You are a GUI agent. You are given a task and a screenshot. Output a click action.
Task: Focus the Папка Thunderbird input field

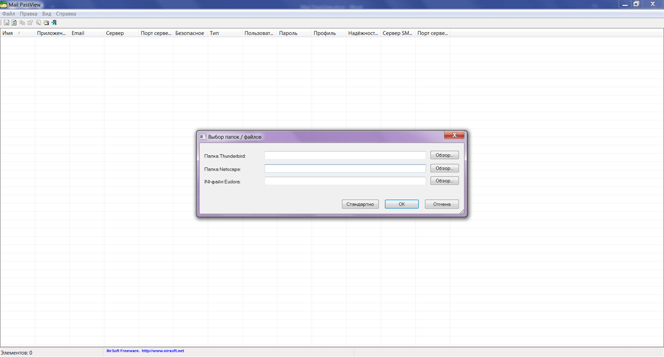[345, 155]
